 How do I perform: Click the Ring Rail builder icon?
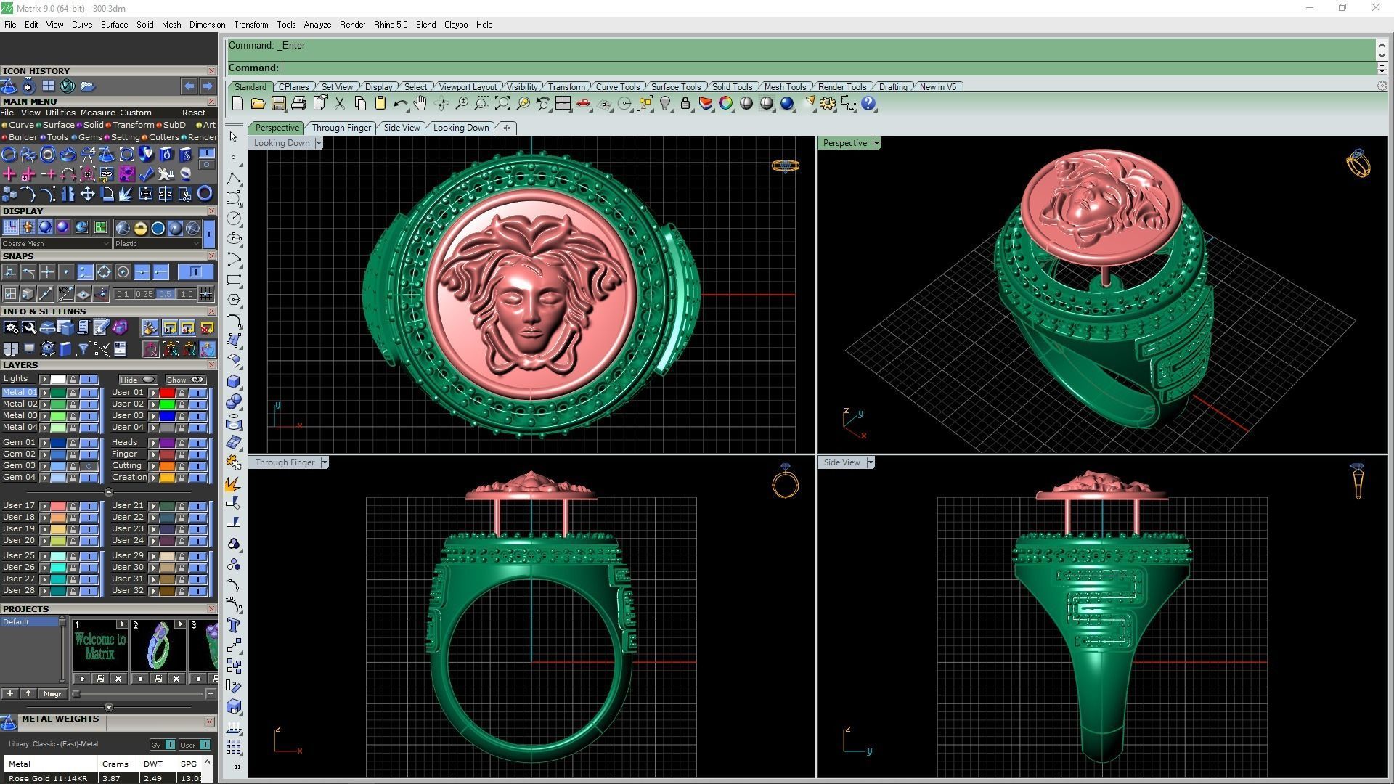tap(9, 155)
